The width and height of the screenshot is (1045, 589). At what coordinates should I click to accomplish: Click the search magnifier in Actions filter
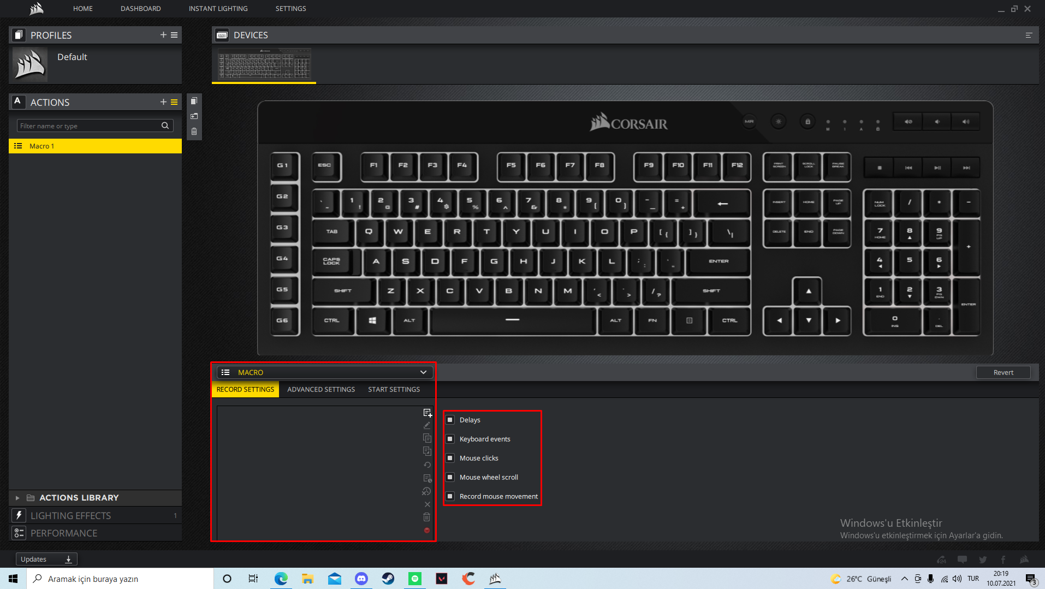(x=165, y=126)
